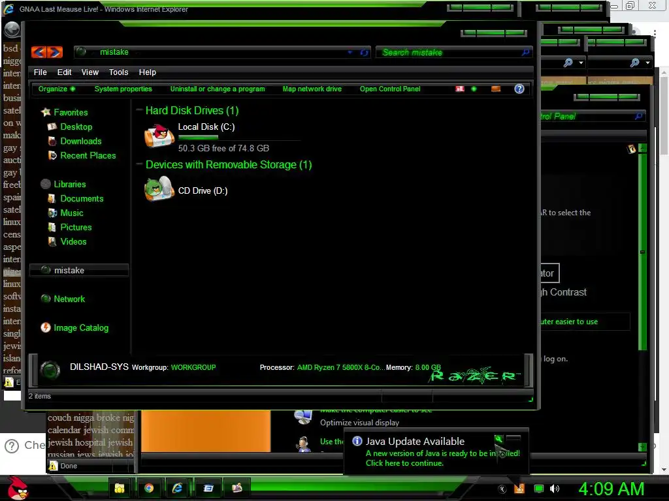Select Network in the navigation pane
This screenshot has width=669, height=501.
coord(69,299)
